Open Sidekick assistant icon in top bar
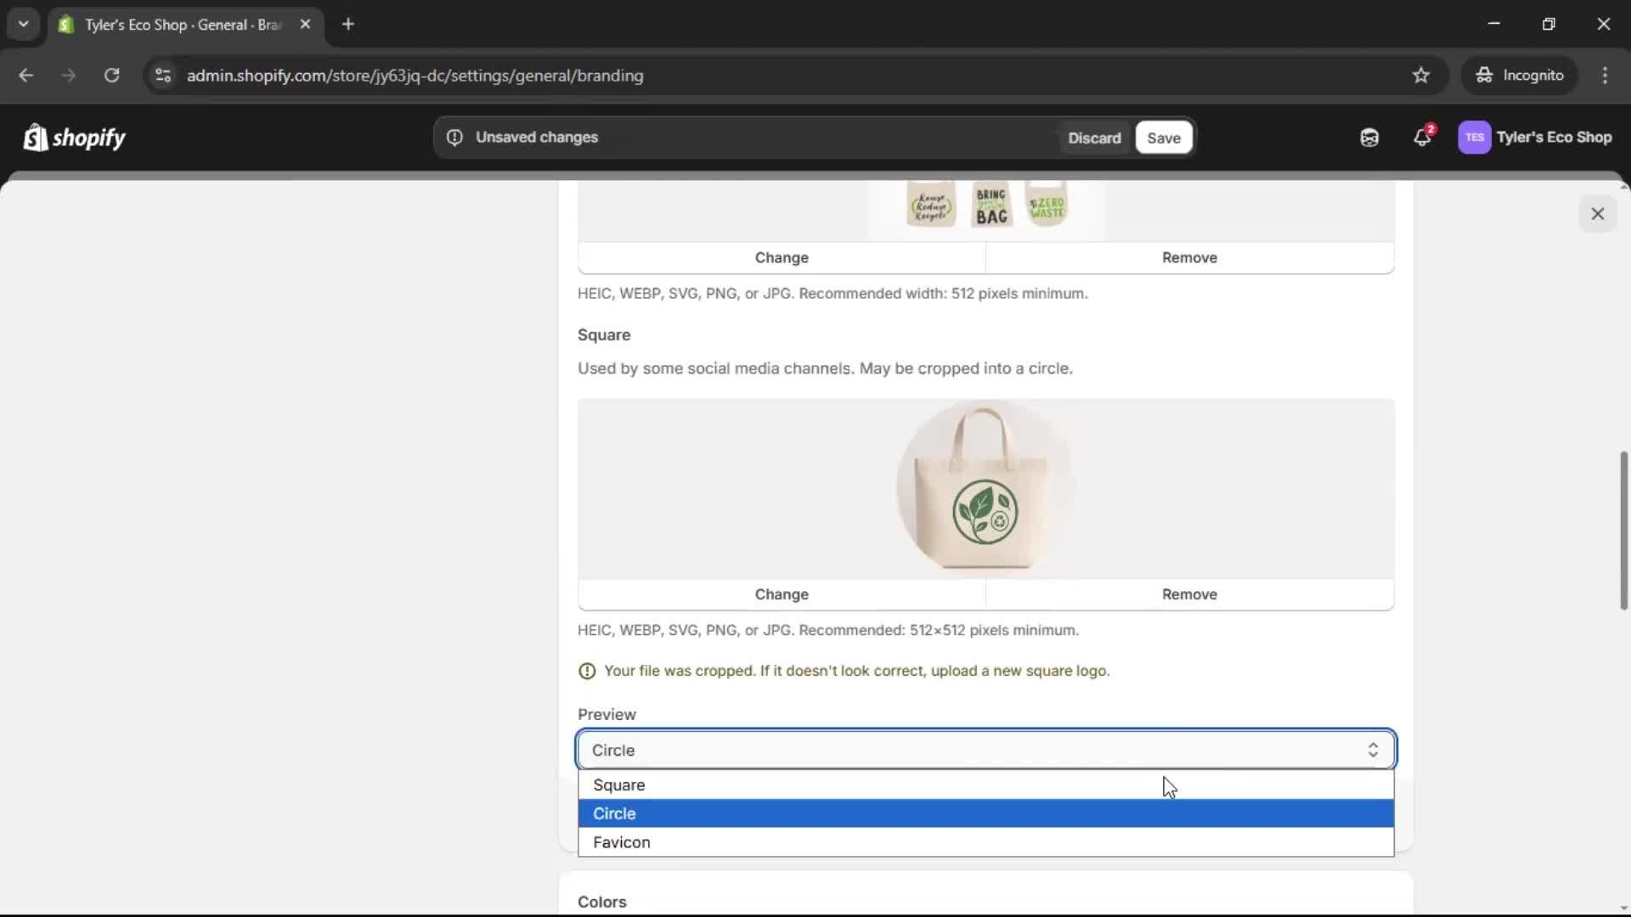This screenshot has width=1631, height=917. pyautogui.click(x=1369, y=138)
